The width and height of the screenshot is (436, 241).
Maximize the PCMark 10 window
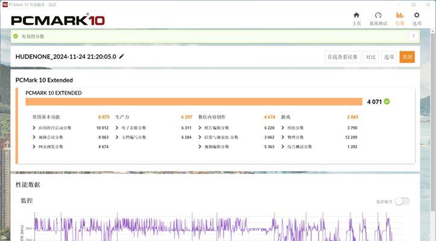coord(414,5)
